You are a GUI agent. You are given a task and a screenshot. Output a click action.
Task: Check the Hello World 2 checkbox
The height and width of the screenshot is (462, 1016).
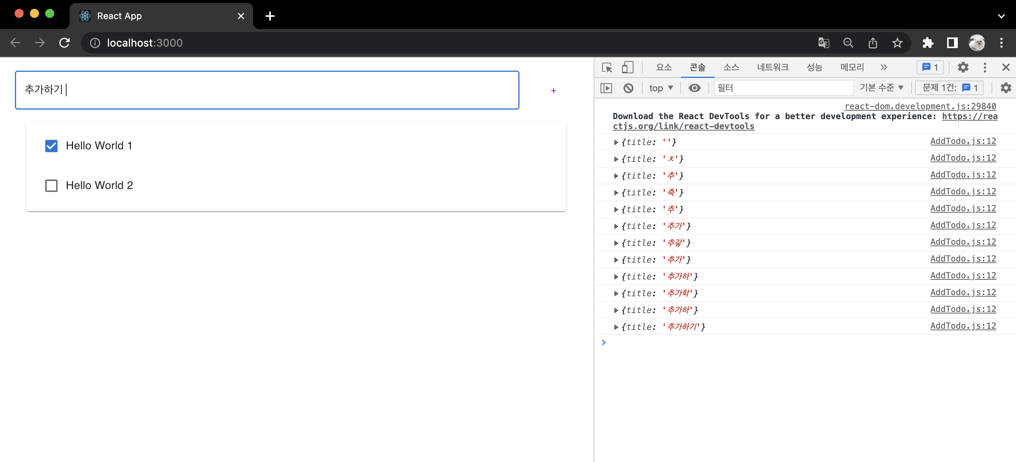[x=51, y=185]
